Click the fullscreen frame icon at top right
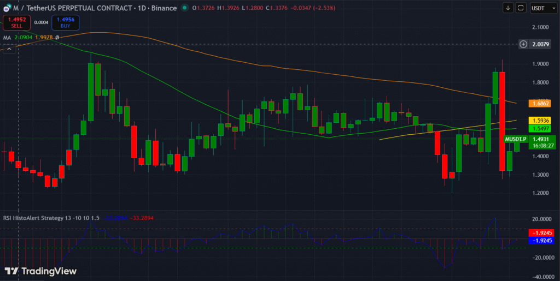The image size is (560, 281). pos(521,8)
